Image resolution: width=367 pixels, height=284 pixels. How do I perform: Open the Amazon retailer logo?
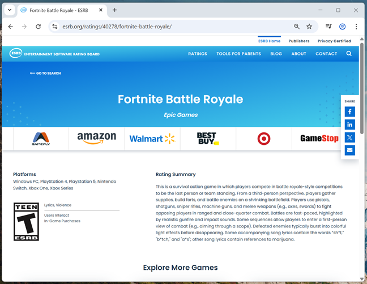(x=97, y=139)
